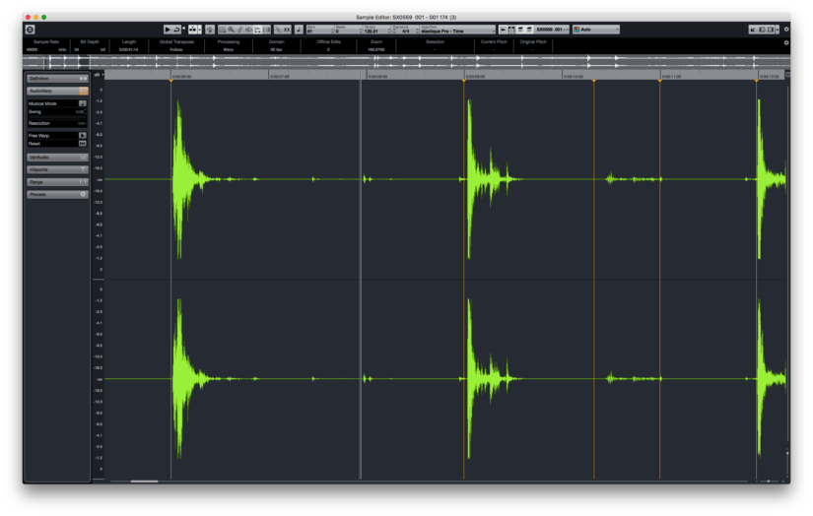This screenshot has height=516, width=813.
Task: Toggle Show Regions icon
Action: coord(511,30)
